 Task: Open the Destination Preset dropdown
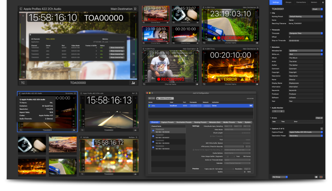[x=306, y=136]
